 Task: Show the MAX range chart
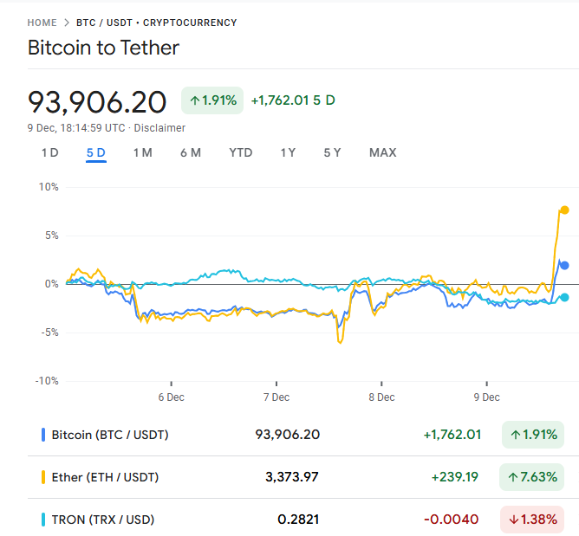(382, 152)
